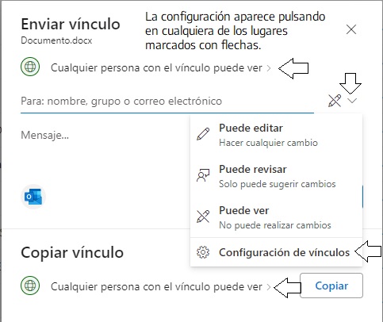Open link settings chevron in Enviar vínculo
The width and height of the screenshot is (383, 322).
[269, 68]
